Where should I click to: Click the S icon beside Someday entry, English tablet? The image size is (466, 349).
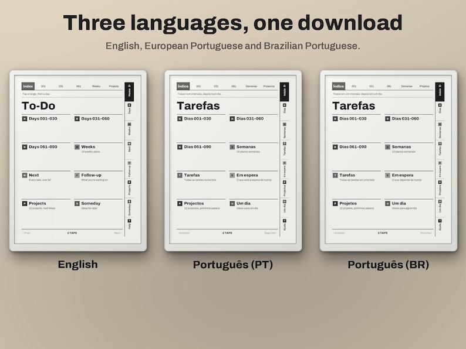[x=77, y=203]
